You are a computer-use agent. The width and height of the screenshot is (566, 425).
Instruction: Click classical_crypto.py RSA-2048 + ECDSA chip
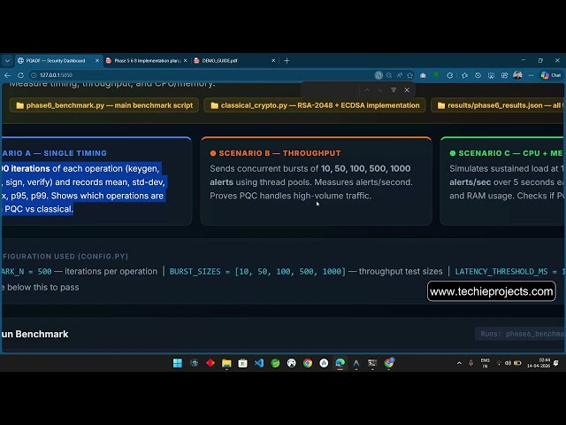pyautogui.click(x=315, y=105)
